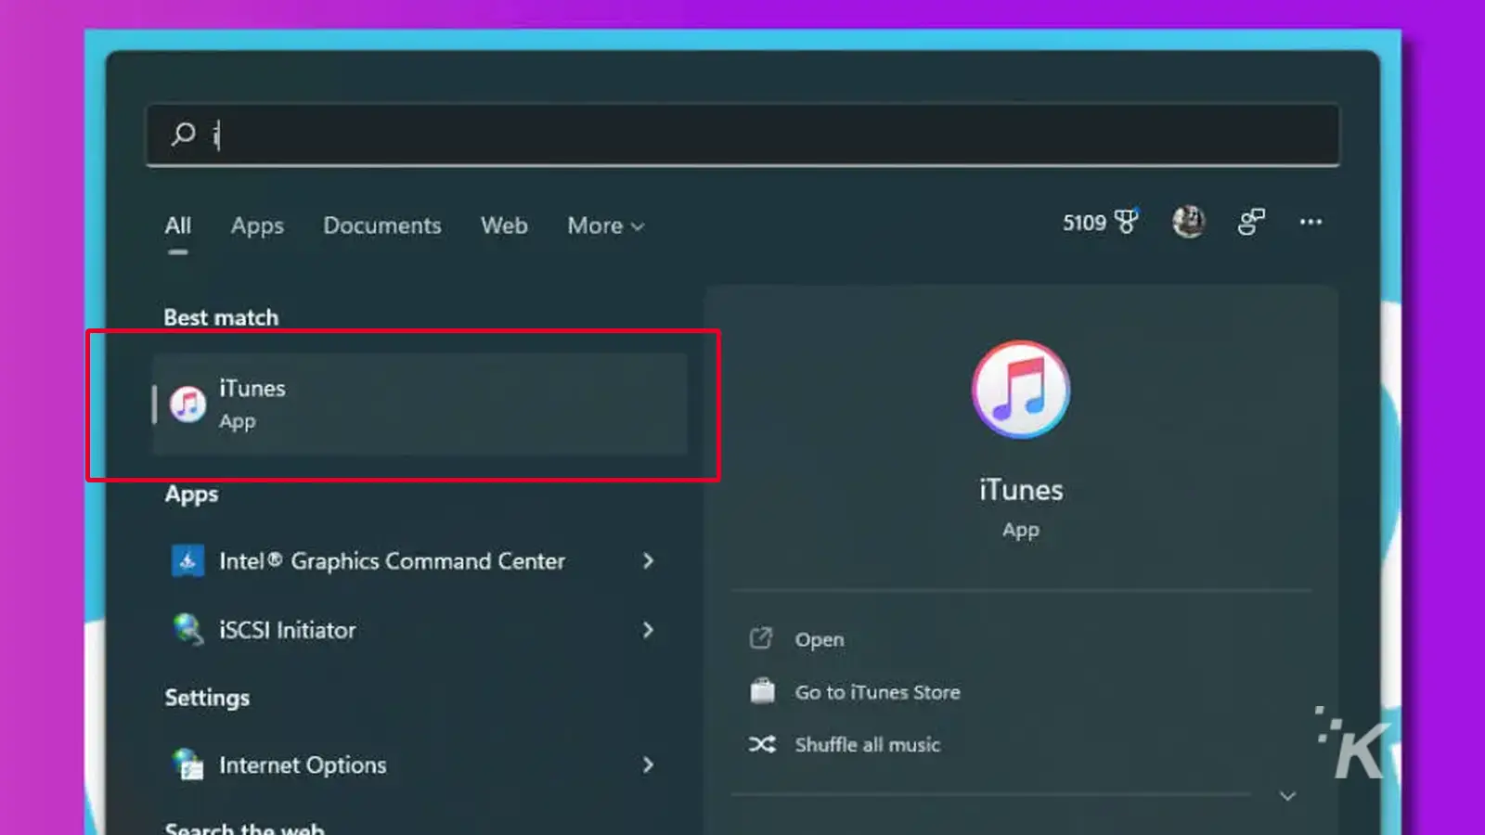Click the Intel Graphics Command Center icon
The width and height of the screenshot is (1485, 835).
188,560
